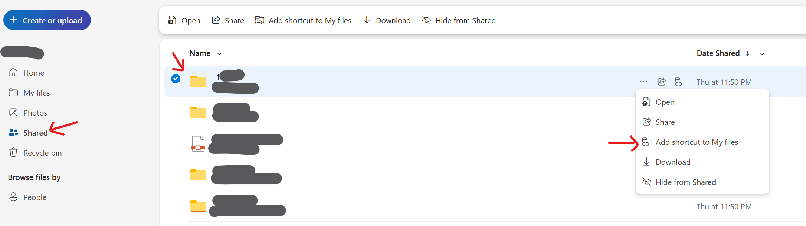The width and height of the screenshot is (806, 226).
Task: Go to My files in sidebar
Action: 36,93
